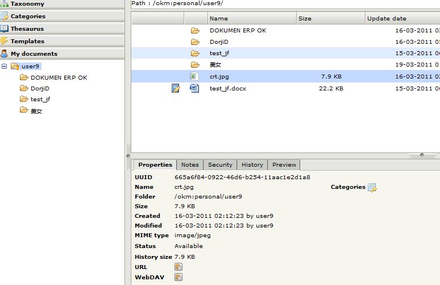Viewport: 440px width, 285px height.
Task: Click the edit/checkout icon beside test_jf.docx
Action: point(176,88)
